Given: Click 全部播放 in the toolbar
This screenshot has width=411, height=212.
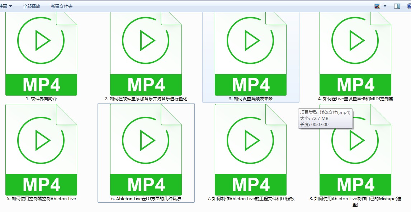Looking at the screenshot, I should [x=32, y=6].
